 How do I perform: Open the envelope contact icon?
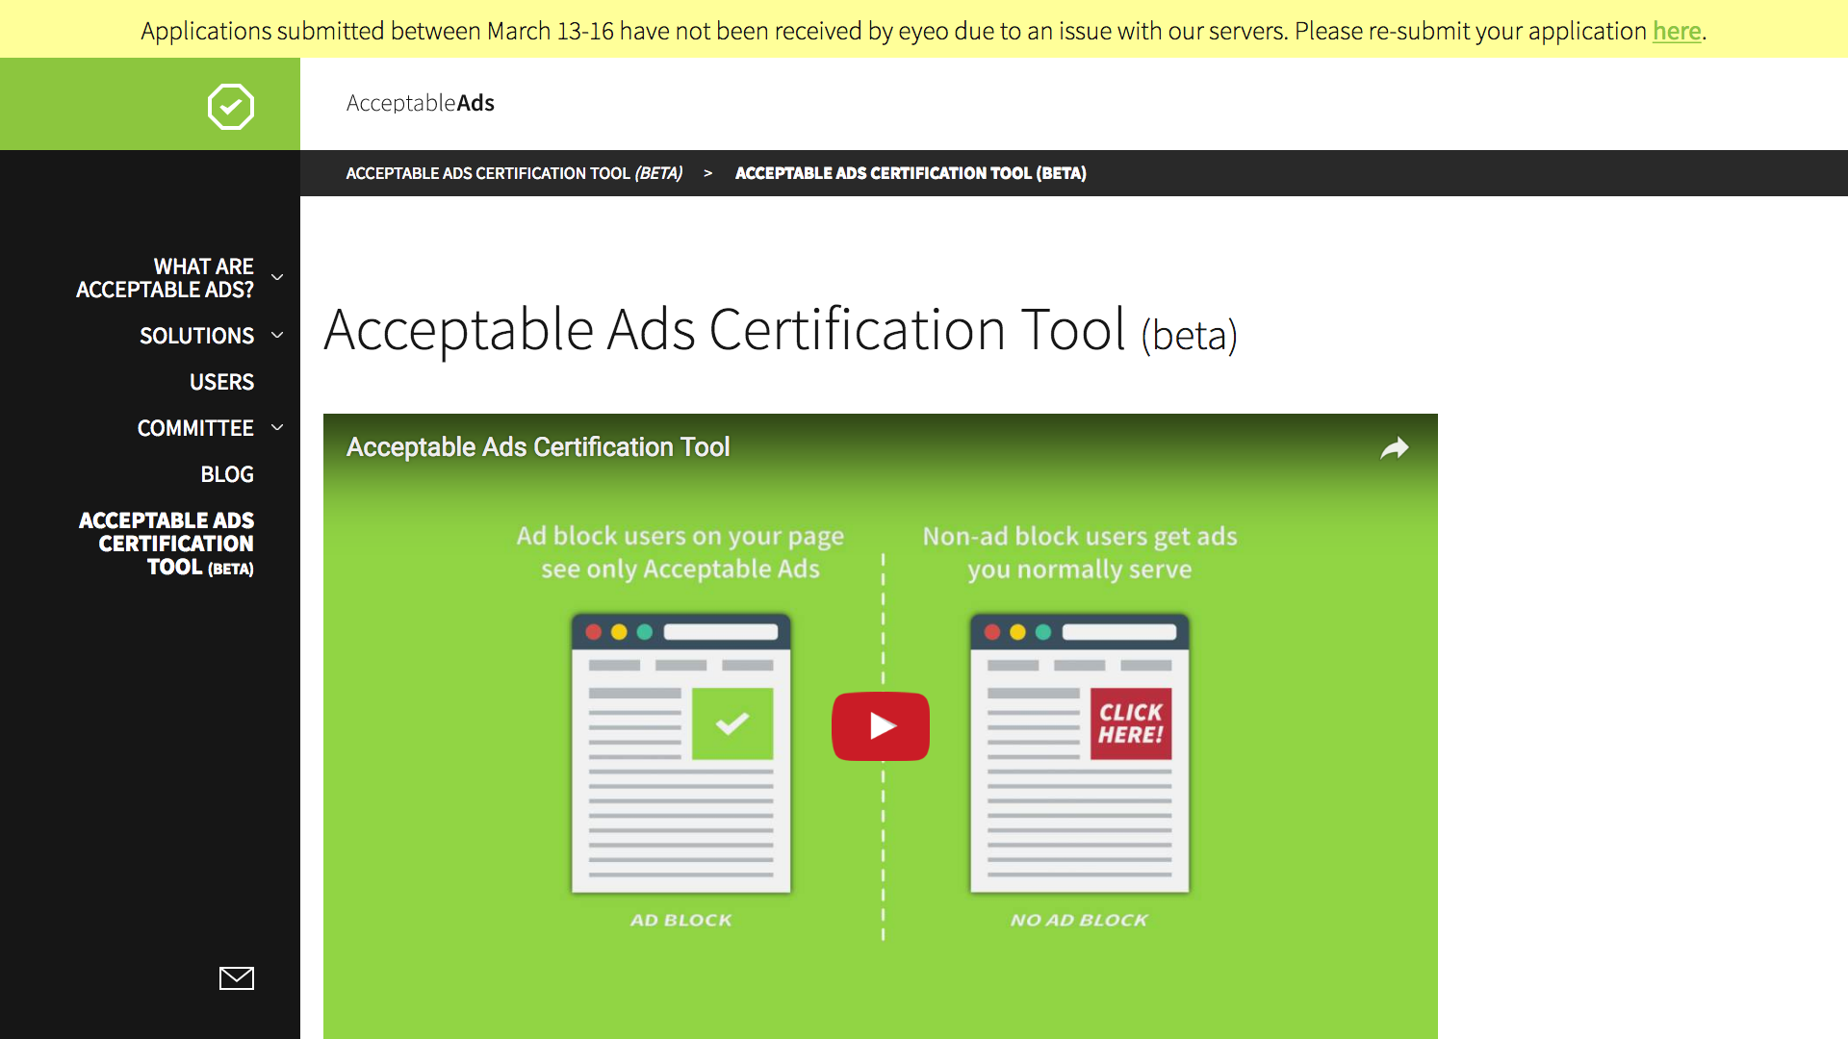pos(237,978)
